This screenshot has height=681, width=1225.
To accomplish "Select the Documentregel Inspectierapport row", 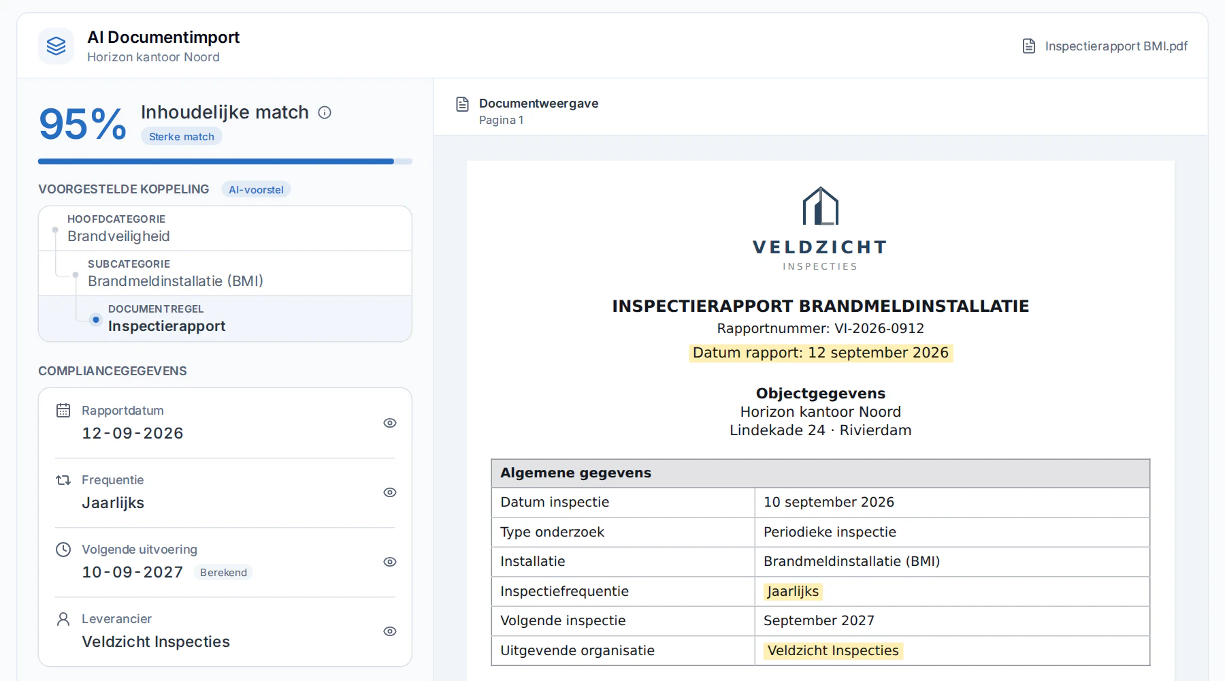I will [225, 319].
